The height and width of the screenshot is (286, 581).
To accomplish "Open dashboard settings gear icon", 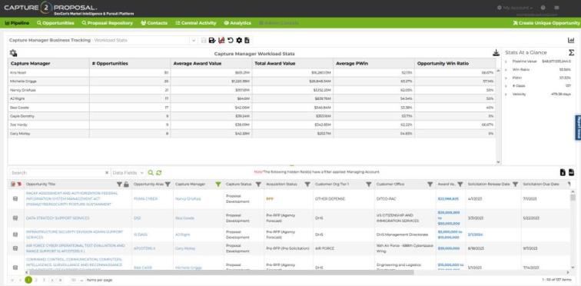I will tap(239, 41).
